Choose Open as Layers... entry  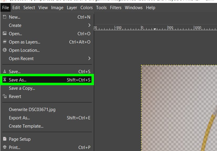point(47,42)
